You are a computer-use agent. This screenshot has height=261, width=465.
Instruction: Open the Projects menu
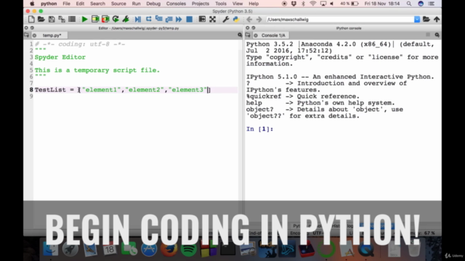click(201, 4)
